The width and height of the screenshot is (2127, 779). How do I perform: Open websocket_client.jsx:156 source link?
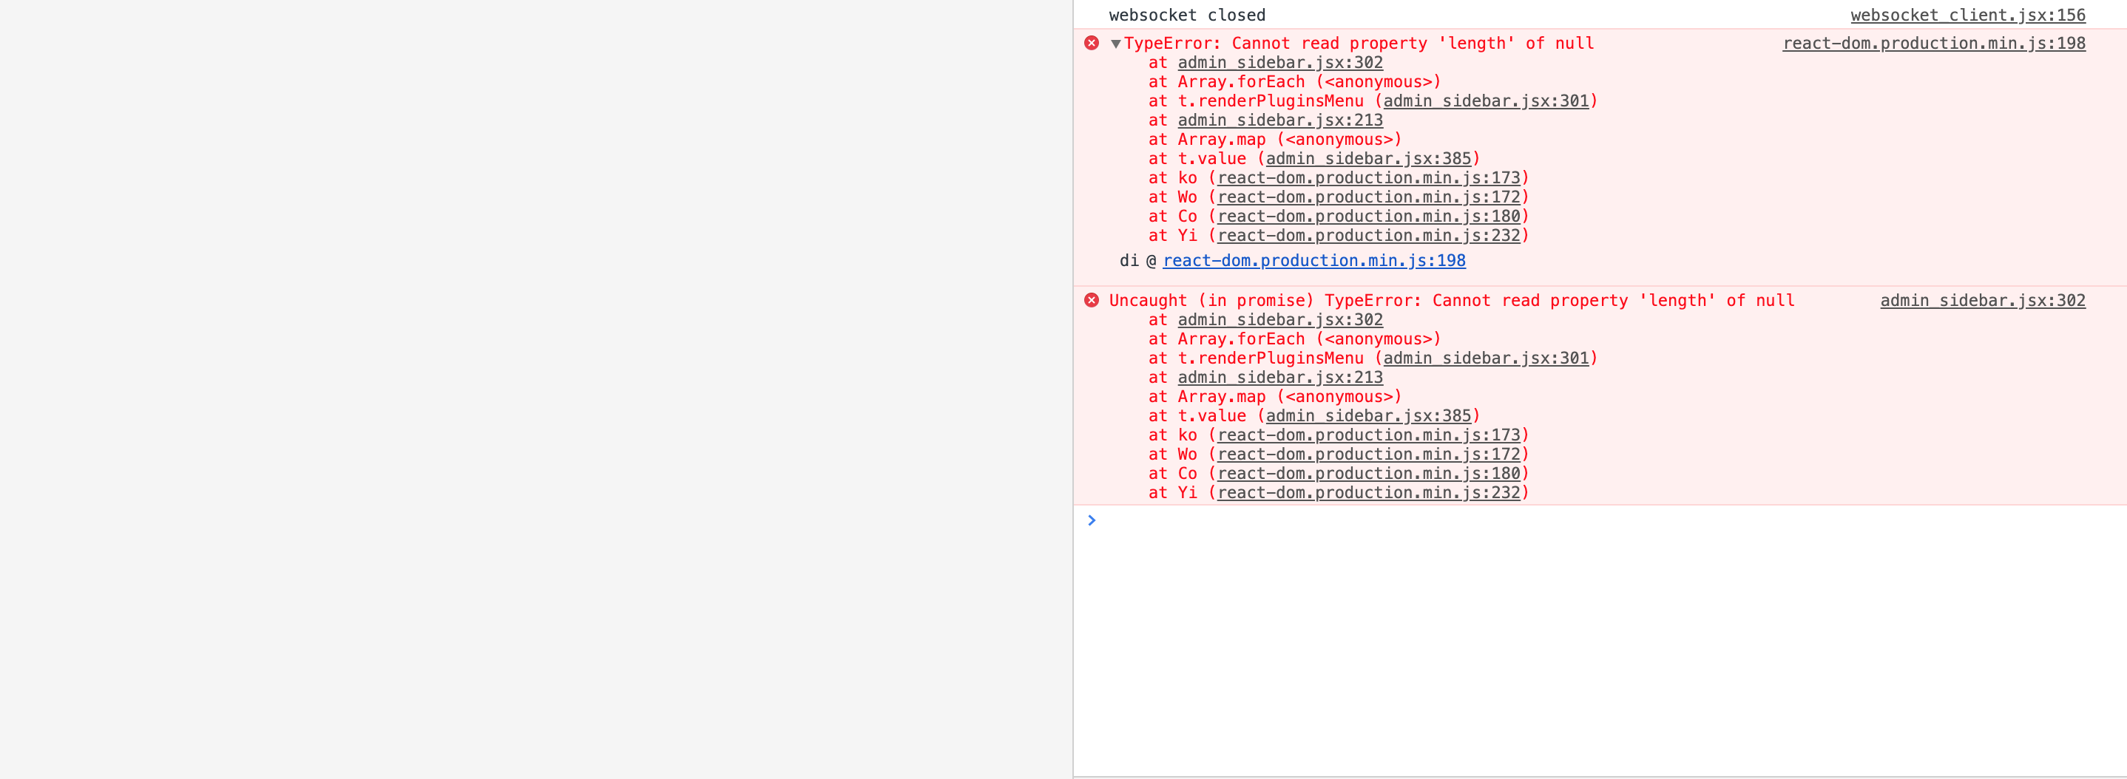click(1968, 15)
